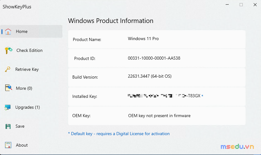Image resolution: width=261 pixels, height=155 pixels.
Task: Maximize the ShowKeyPlus window
Action: click(241, 5)
